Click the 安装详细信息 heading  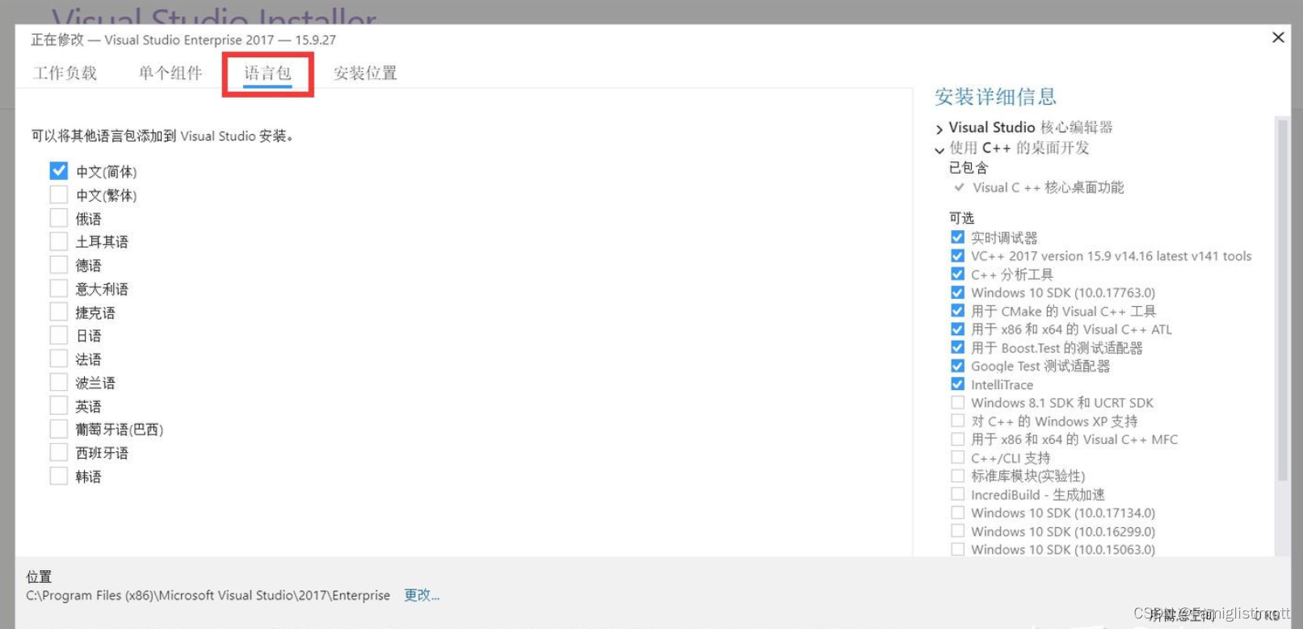(995, 97)
